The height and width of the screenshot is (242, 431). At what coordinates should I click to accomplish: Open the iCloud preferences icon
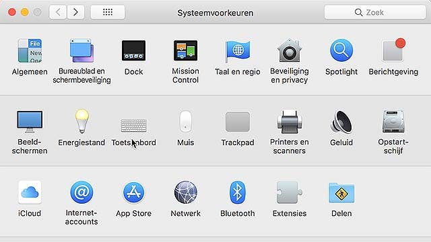click(x=30, y=192)
